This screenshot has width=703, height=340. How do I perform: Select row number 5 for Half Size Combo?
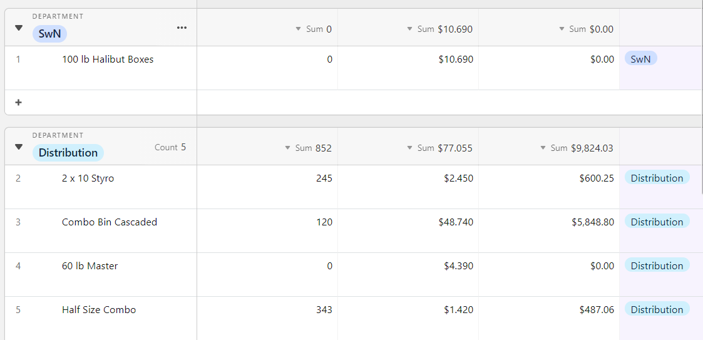pyautogui.click(x=18, y=310)
